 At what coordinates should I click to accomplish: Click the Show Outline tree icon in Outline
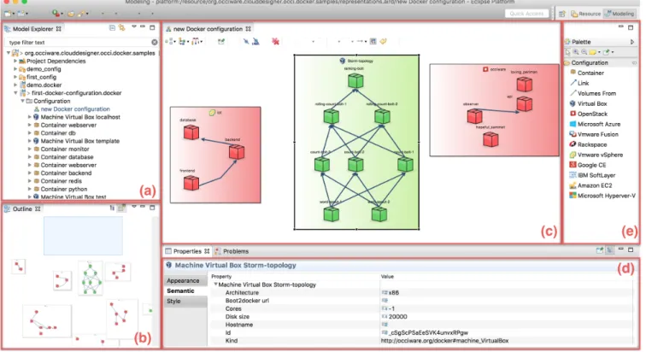click(x=112, y=208)
